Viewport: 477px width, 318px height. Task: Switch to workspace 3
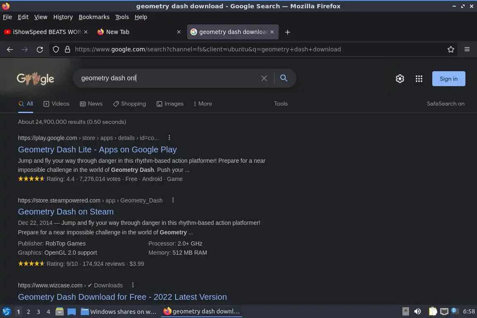[39, 312]
